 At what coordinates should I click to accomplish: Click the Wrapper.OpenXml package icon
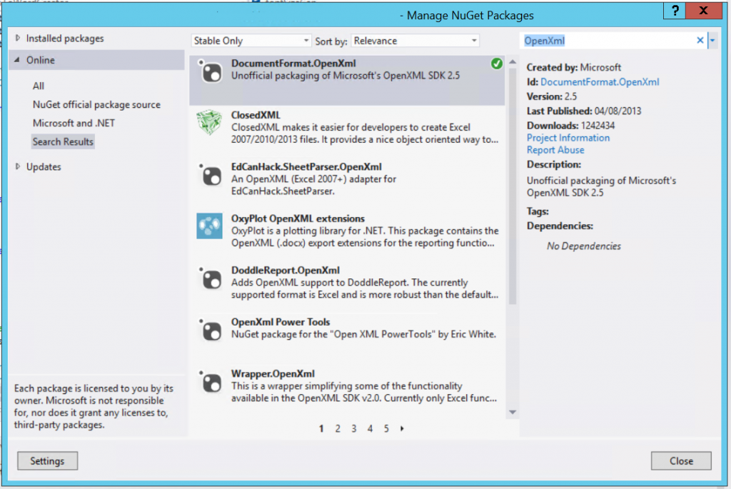click(x=211, y=382)
